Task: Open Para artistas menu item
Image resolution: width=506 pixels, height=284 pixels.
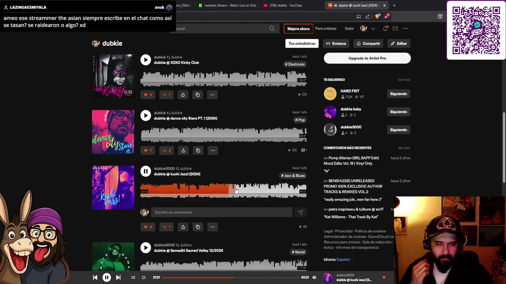Action: (x=326, y=28)
